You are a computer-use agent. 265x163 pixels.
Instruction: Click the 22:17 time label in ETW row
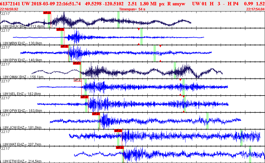pos(5,149)
